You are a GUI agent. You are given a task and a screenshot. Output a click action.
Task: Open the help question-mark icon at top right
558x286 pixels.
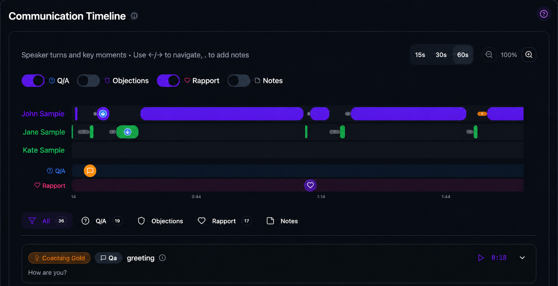click(x=544, y=14)
